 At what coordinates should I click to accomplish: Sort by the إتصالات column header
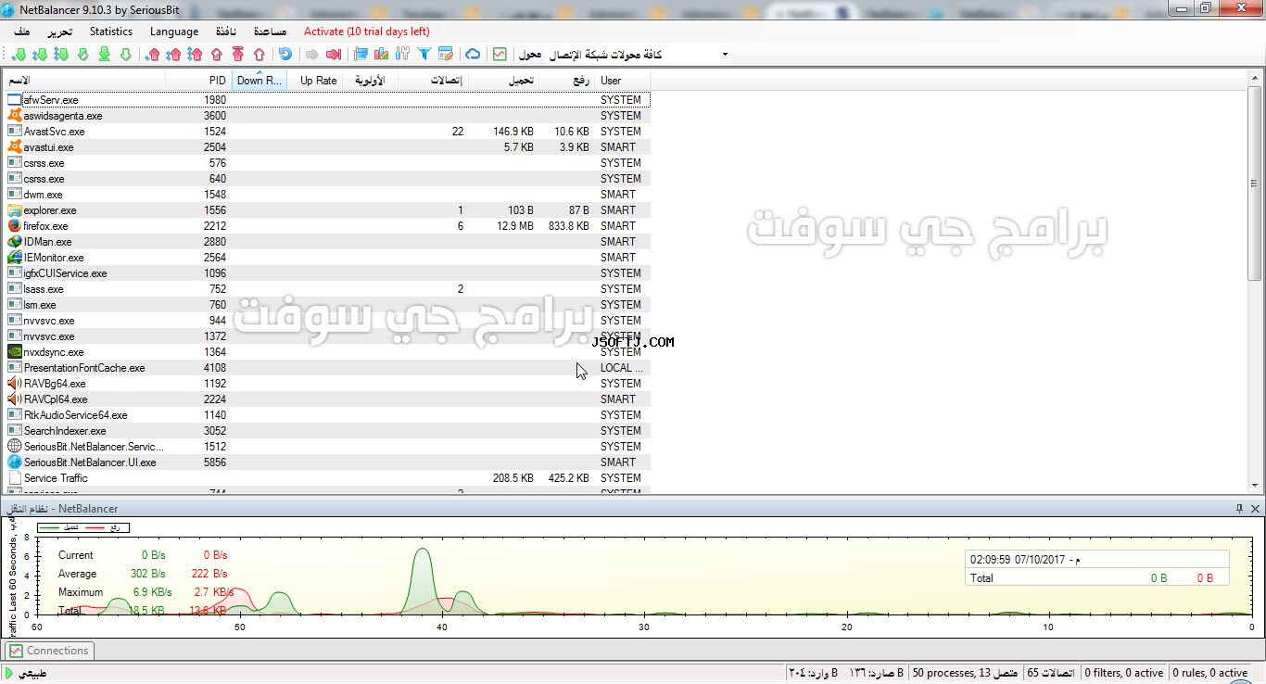433,81
